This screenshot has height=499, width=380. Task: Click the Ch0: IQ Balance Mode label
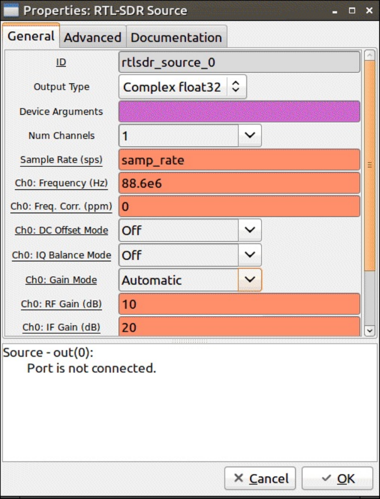pos(61,255)
